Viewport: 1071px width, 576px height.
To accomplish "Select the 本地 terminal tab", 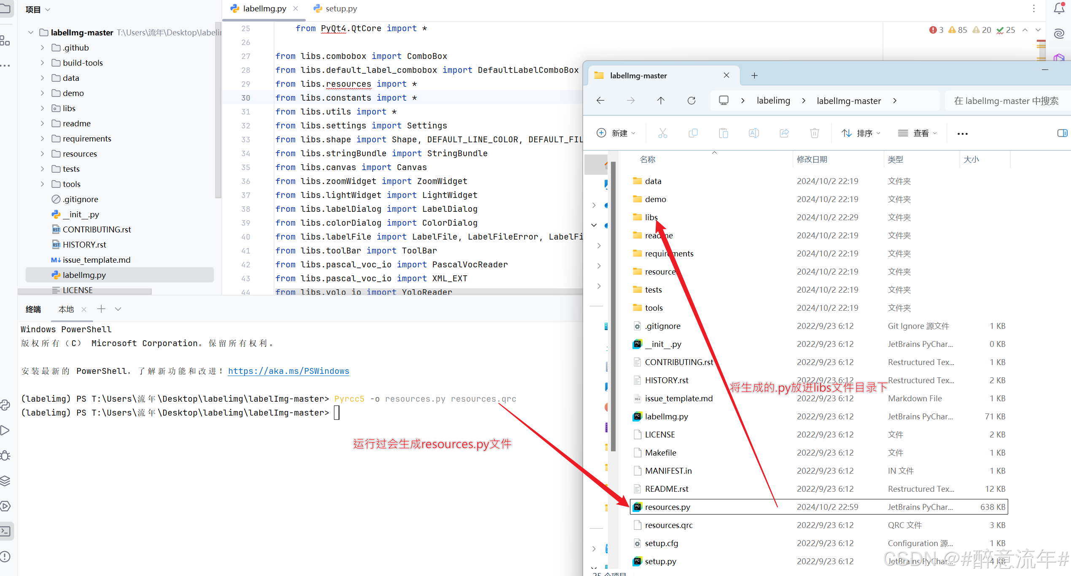I will [66, 309].
